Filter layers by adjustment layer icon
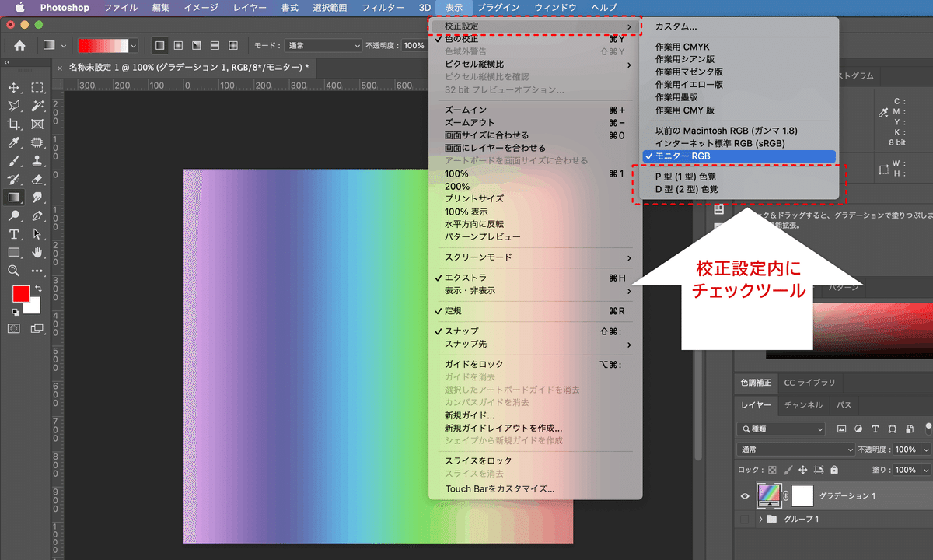 pos(858,429)
